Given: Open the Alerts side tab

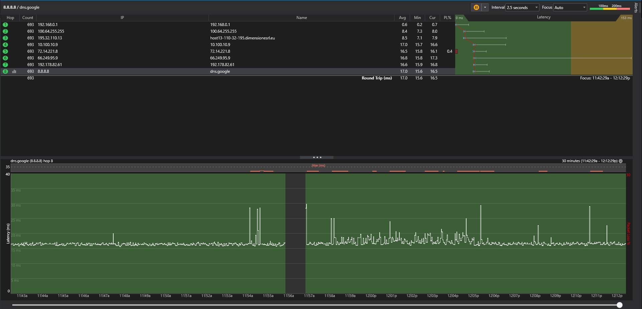Looking at the screenshot, I should click(x=636, y=7).
